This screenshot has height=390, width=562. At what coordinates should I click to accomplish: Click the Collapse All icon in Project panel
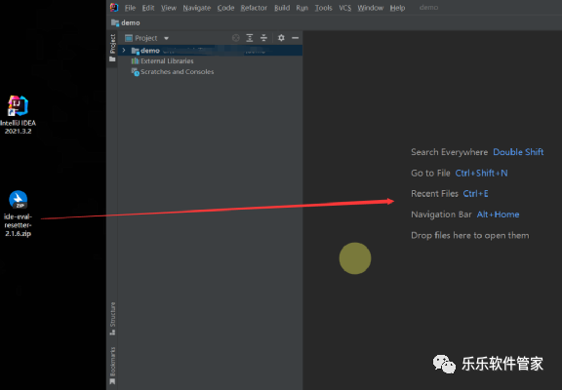(x=263, y=38)
